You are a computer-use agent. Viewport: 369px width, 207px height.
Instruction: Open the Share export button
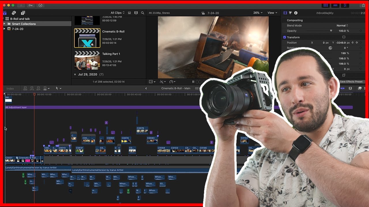click(x=364, y=5)
